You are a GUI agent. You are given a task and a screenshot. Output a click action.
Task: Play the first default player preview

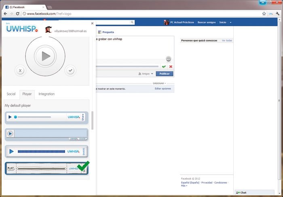(x=10, y=117)
